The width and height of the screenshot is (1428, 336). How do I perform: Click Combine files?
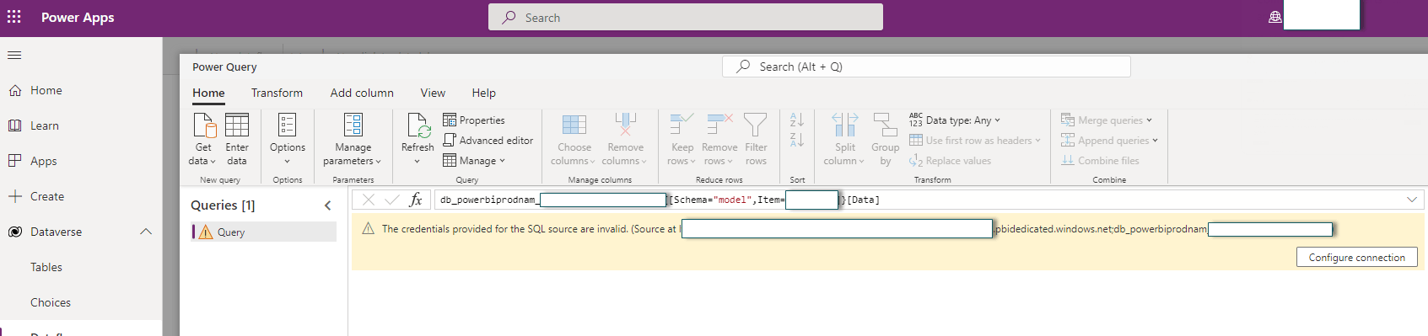(1101, 161)
